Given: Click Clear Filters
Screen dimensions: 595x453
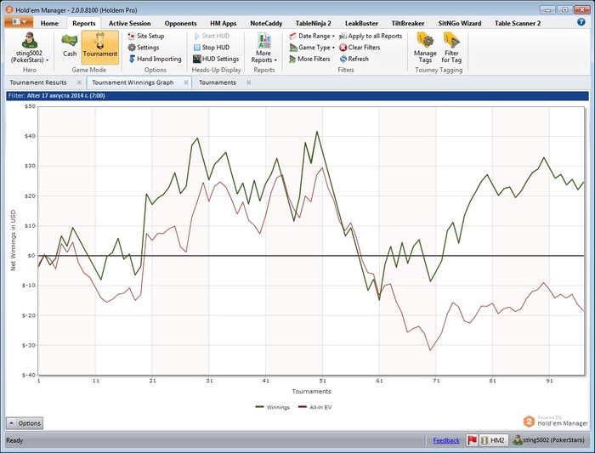Looking at the screenshot, I should click(x=360, y=48).
